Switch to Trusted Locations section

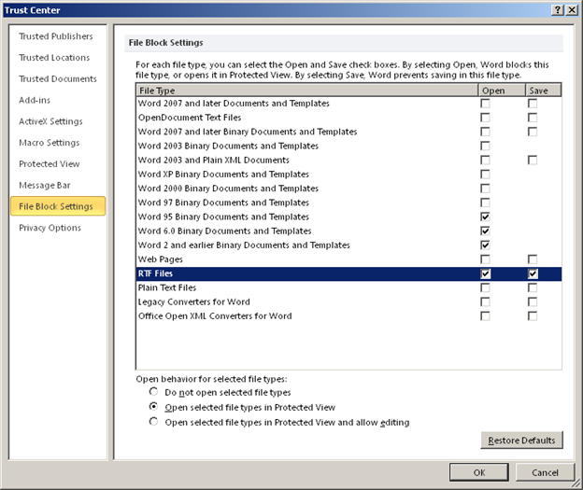[54, 58]
